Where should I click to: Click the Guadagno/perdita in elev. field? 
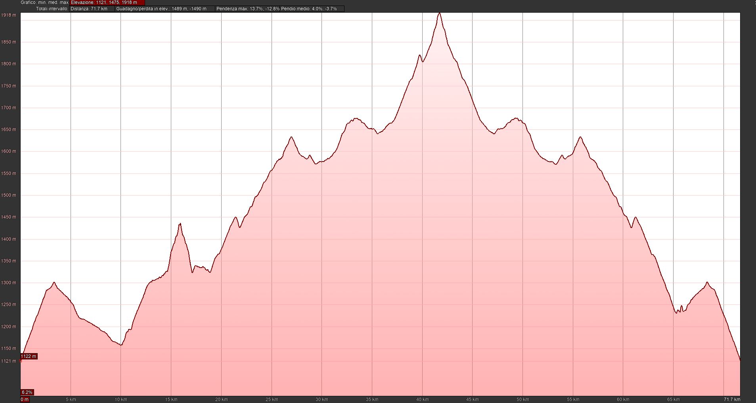(x=165, y=9)
